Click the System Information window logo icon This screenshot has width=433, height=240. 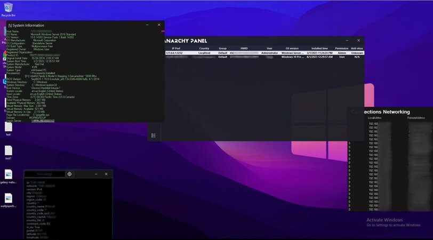click(10, 26)
